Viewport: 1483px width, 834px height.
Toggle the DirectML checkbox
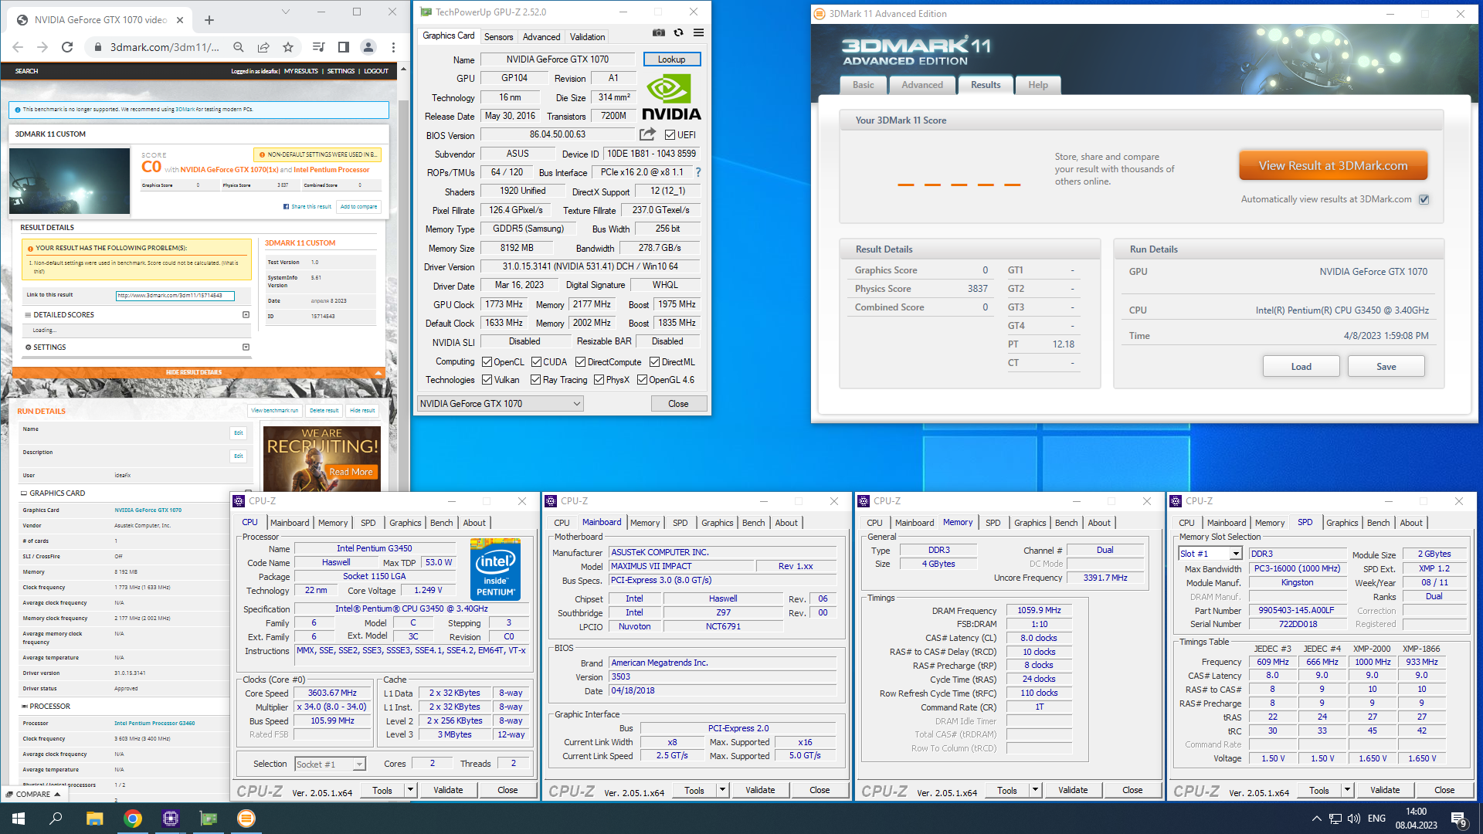pos(655,362)
